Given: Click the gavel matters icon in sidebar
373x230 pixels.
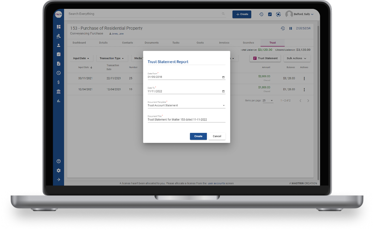Looking at the screenshot, I should [59, 36].
